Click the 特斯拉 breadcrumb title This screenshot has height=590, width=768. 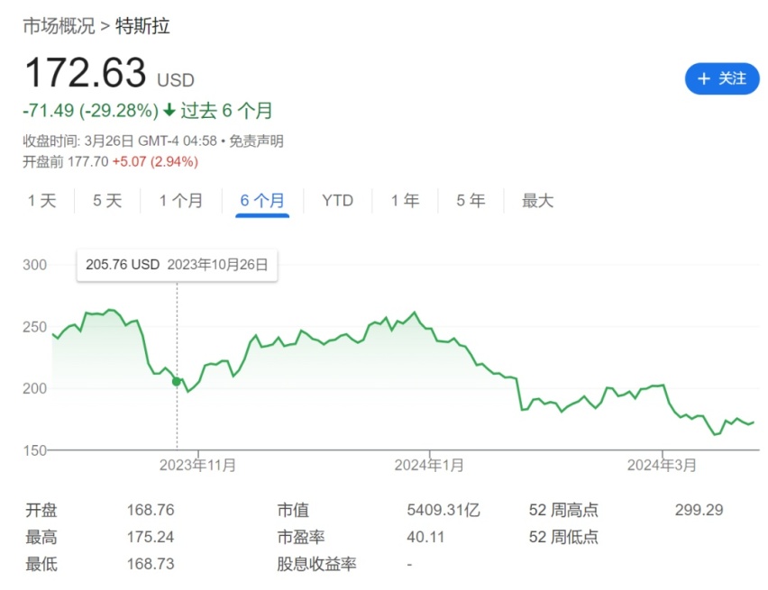142,26
